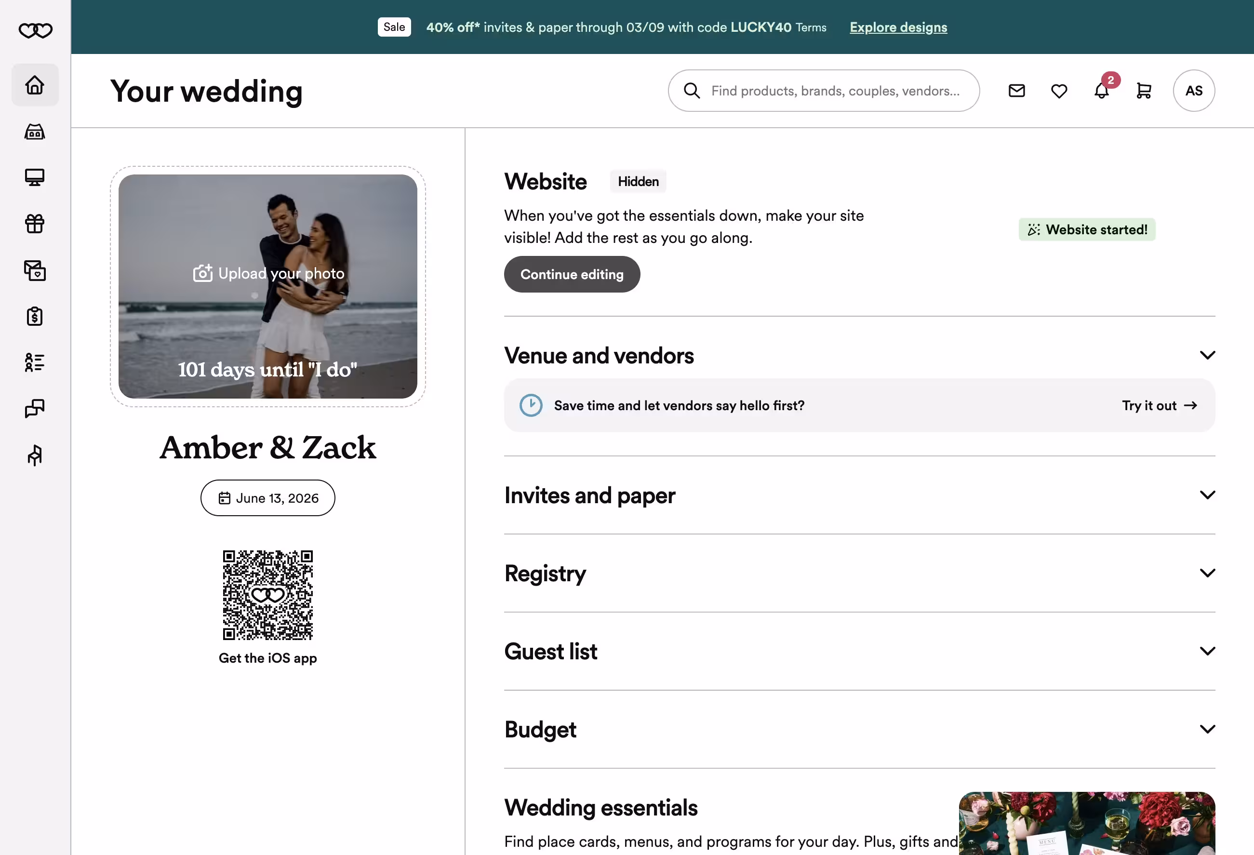
Task: Expand the Registry section
Action: (x=1207, y=573)
